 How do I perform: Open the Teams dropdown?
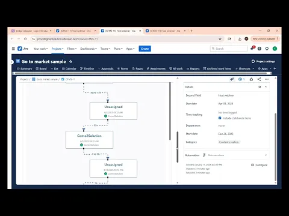pyautogui.click(x=105, y=49)
